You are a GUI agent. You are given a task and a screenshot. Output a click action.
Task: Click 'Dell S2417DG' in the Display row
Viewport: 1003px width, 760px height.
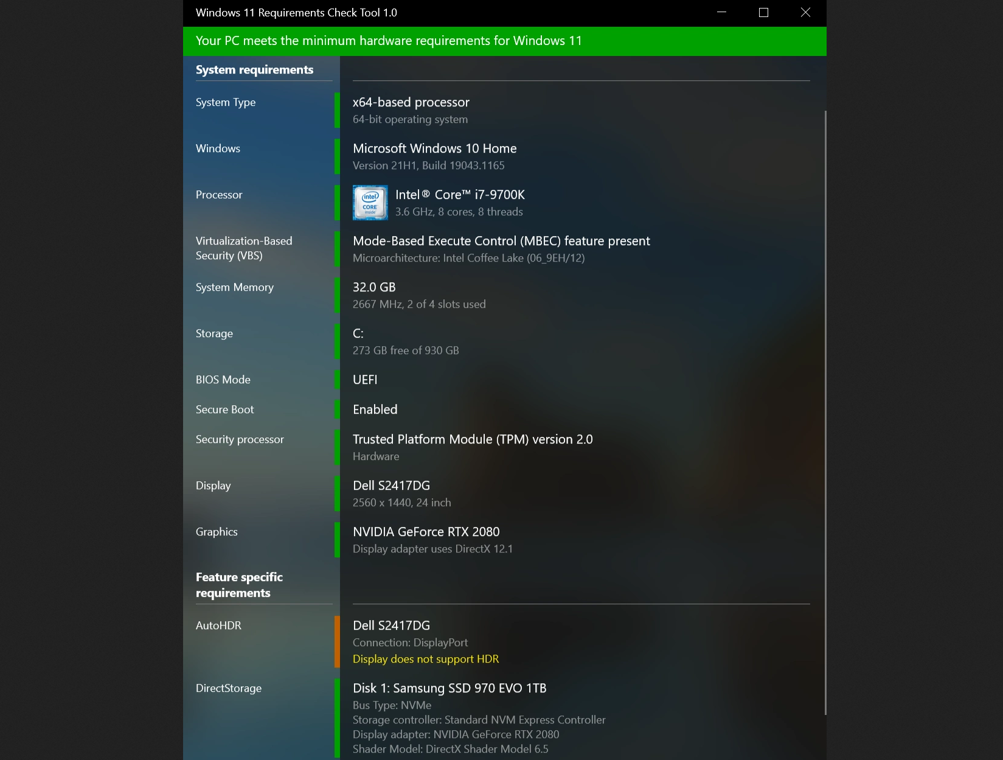point(391,486)
